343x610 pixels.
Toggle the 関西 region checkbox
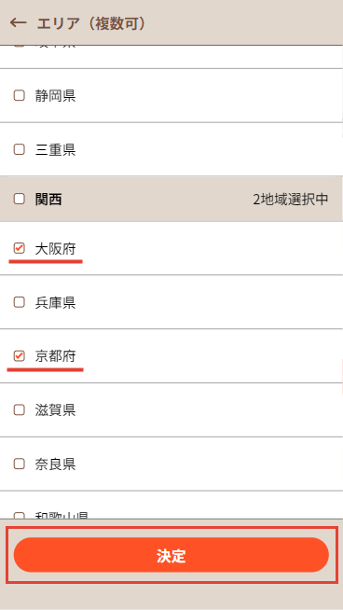pos(19,200)
